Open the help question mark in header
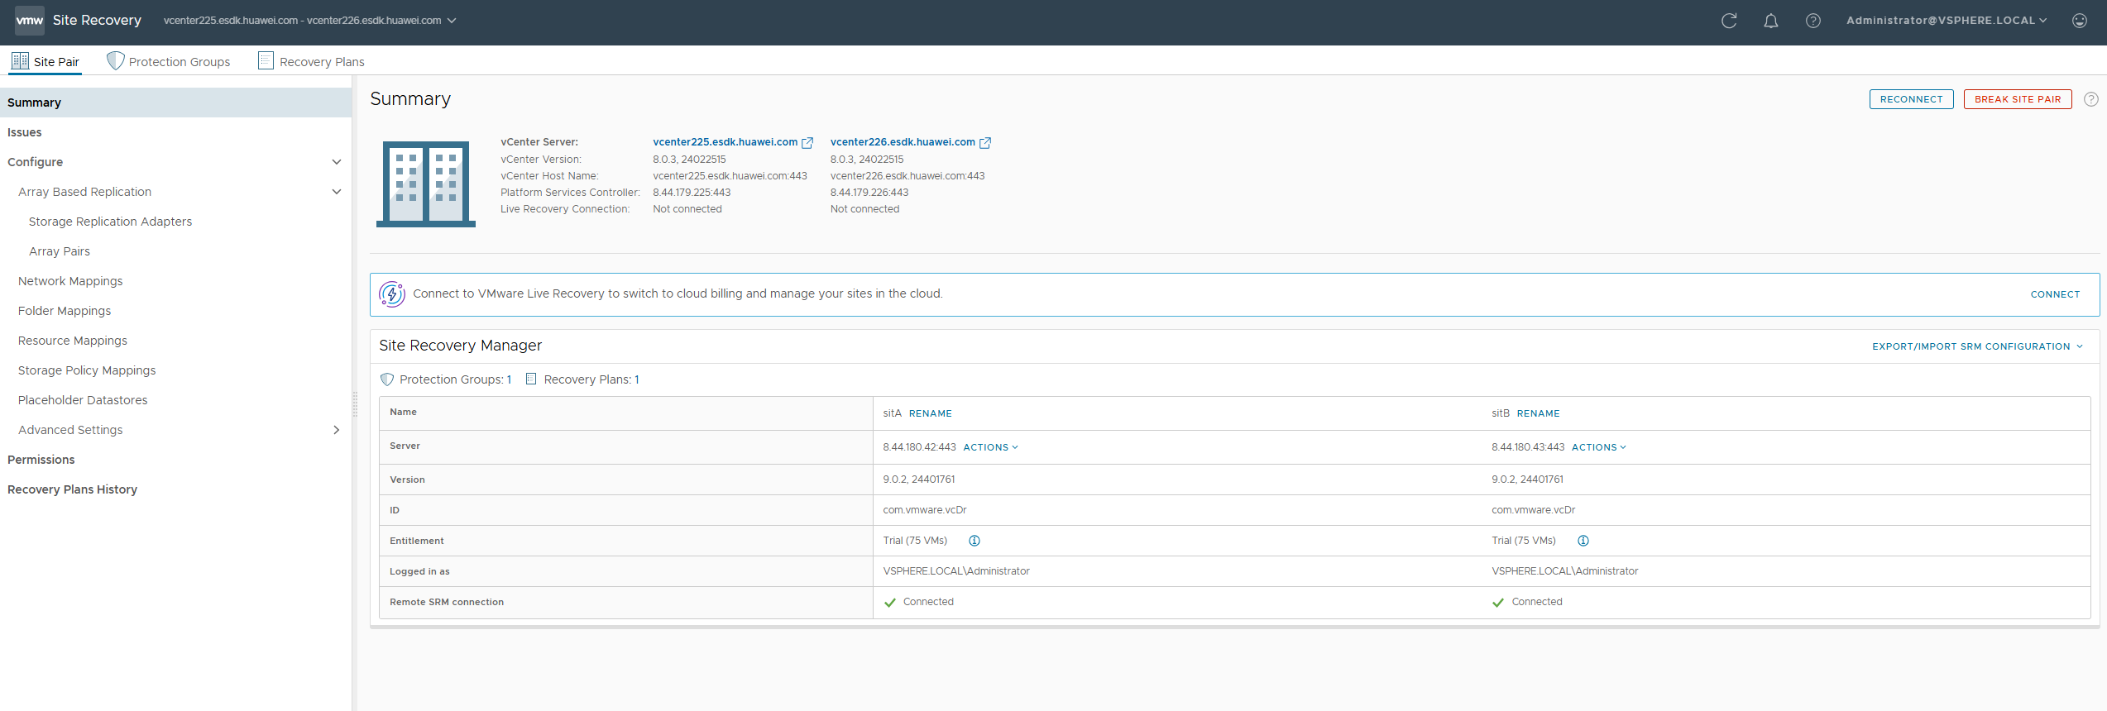Image resolution: width=2107 pixels, height=711 pixels. pyautogui.click(x=1813, y=21)
